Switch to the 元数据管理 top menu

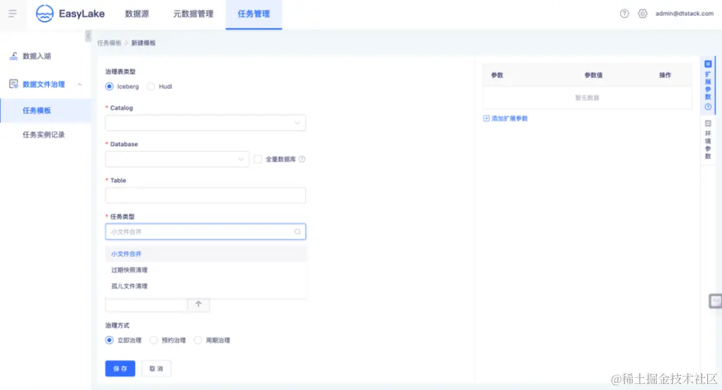click(193, 13)
